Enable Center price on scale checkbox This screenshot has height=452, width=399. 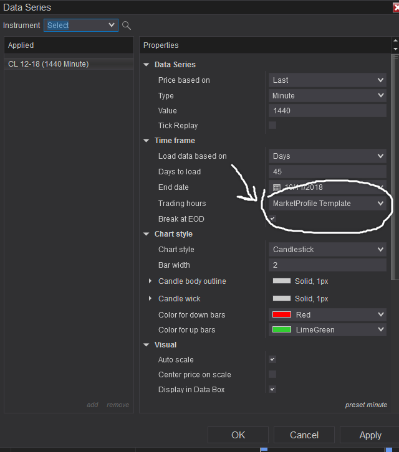tap(272, 374)
